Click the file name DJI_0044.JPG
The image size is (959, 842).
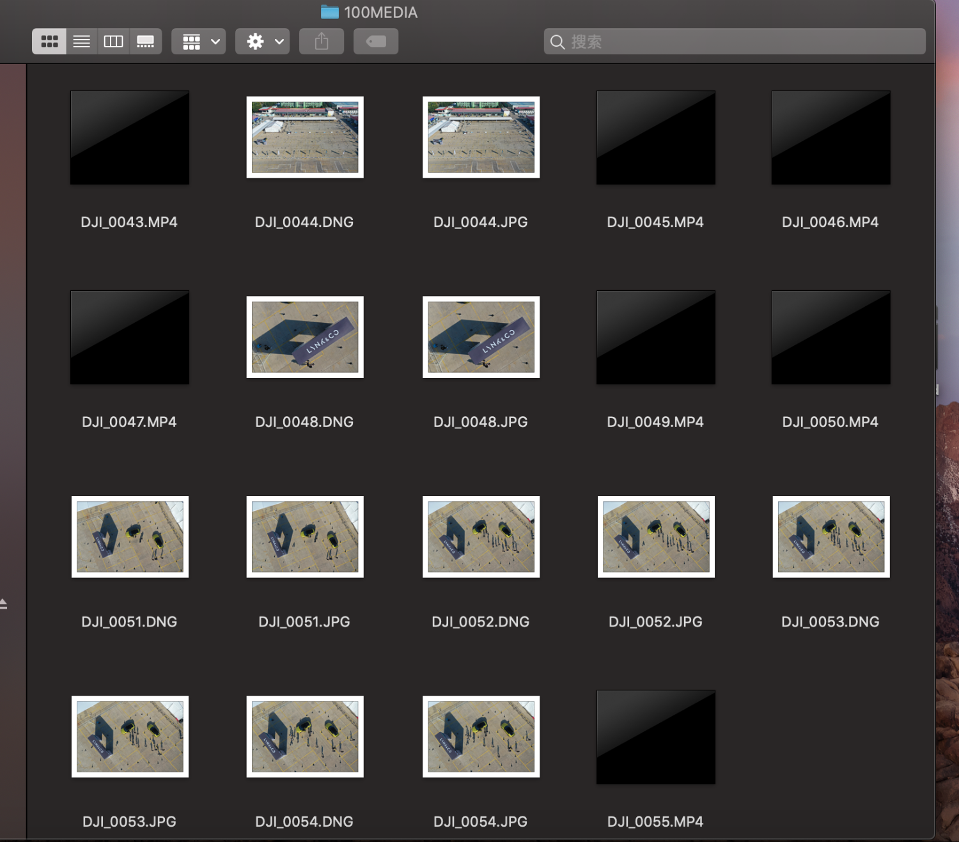click(x=481, y=222)
